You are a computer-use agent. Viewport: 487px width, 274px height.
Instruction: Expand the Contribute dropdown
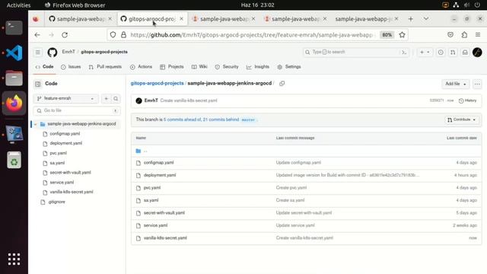[461, 119]
